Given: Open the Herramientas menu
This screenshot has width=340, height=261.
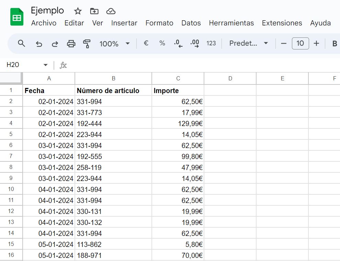Looking at the screenshot, I should pyautogui.click(x=231, y=23).
